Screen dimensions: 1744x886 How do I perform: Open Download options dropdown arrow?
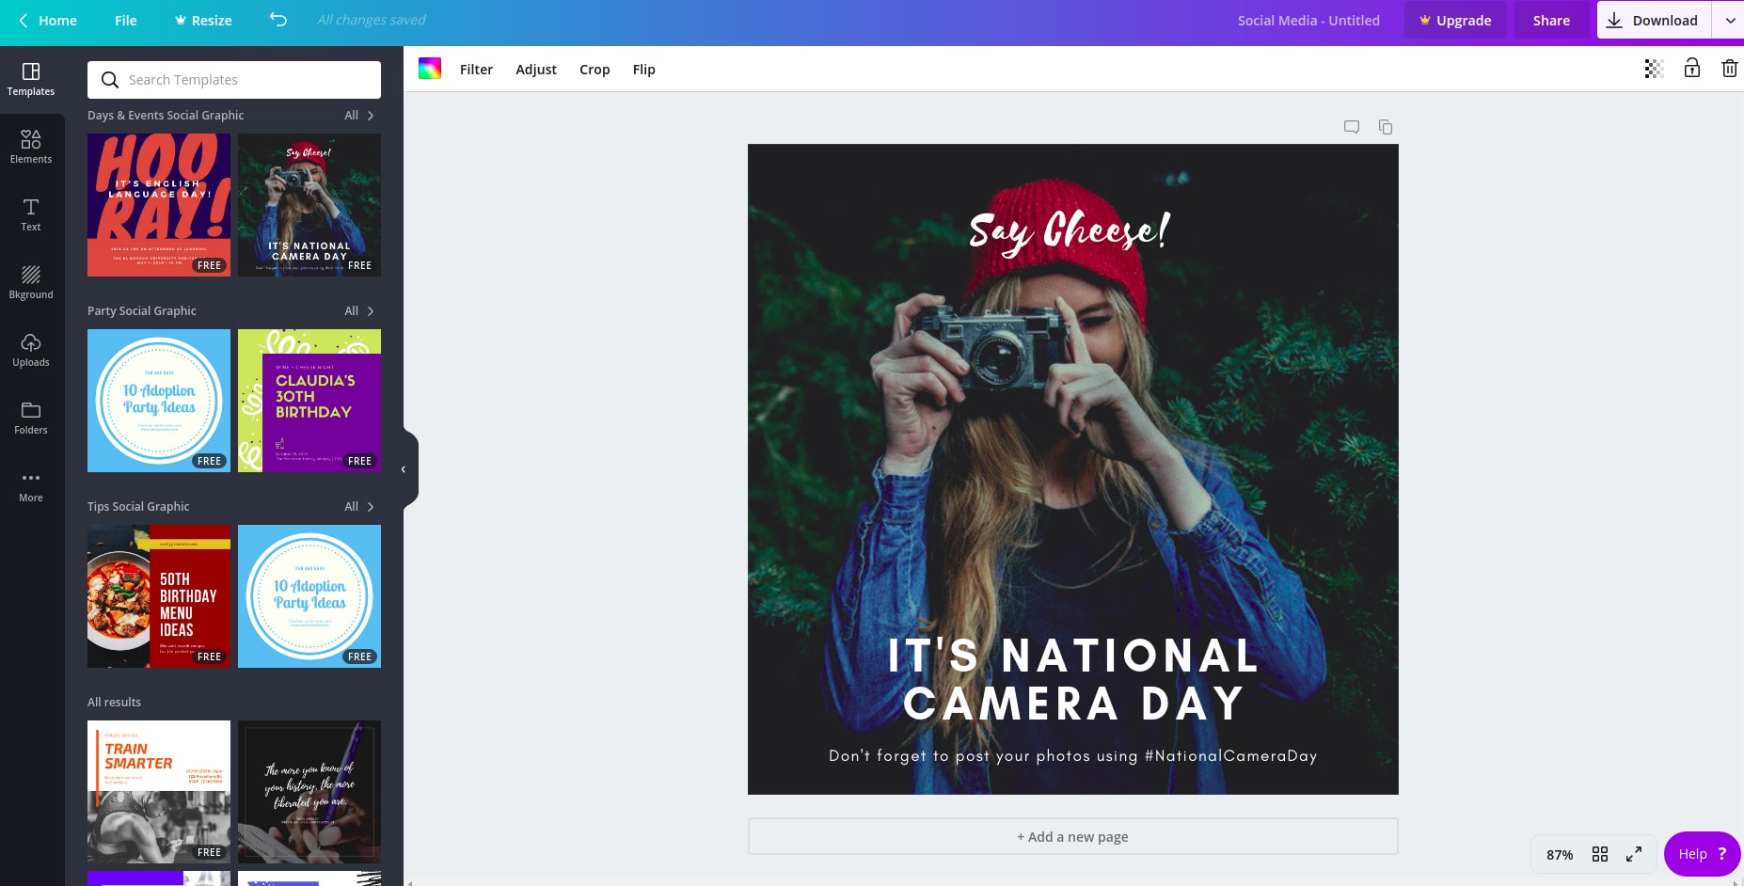[1730, 20]
